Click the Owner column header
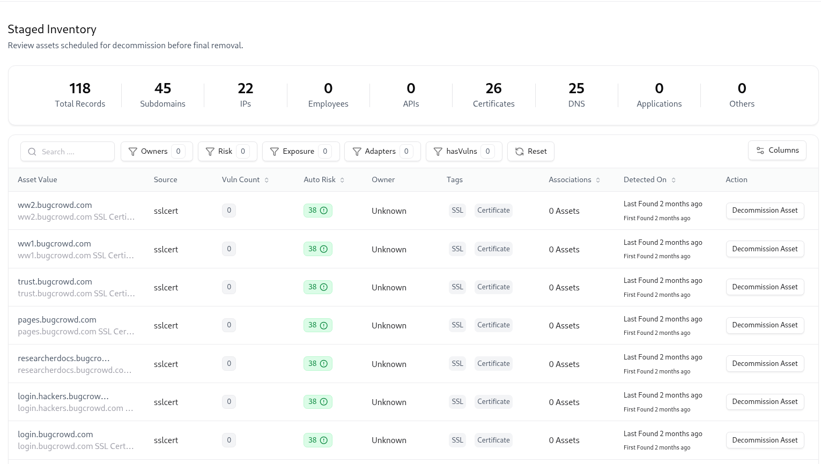This screenshot has height=464, width=821. pos(383,180)
